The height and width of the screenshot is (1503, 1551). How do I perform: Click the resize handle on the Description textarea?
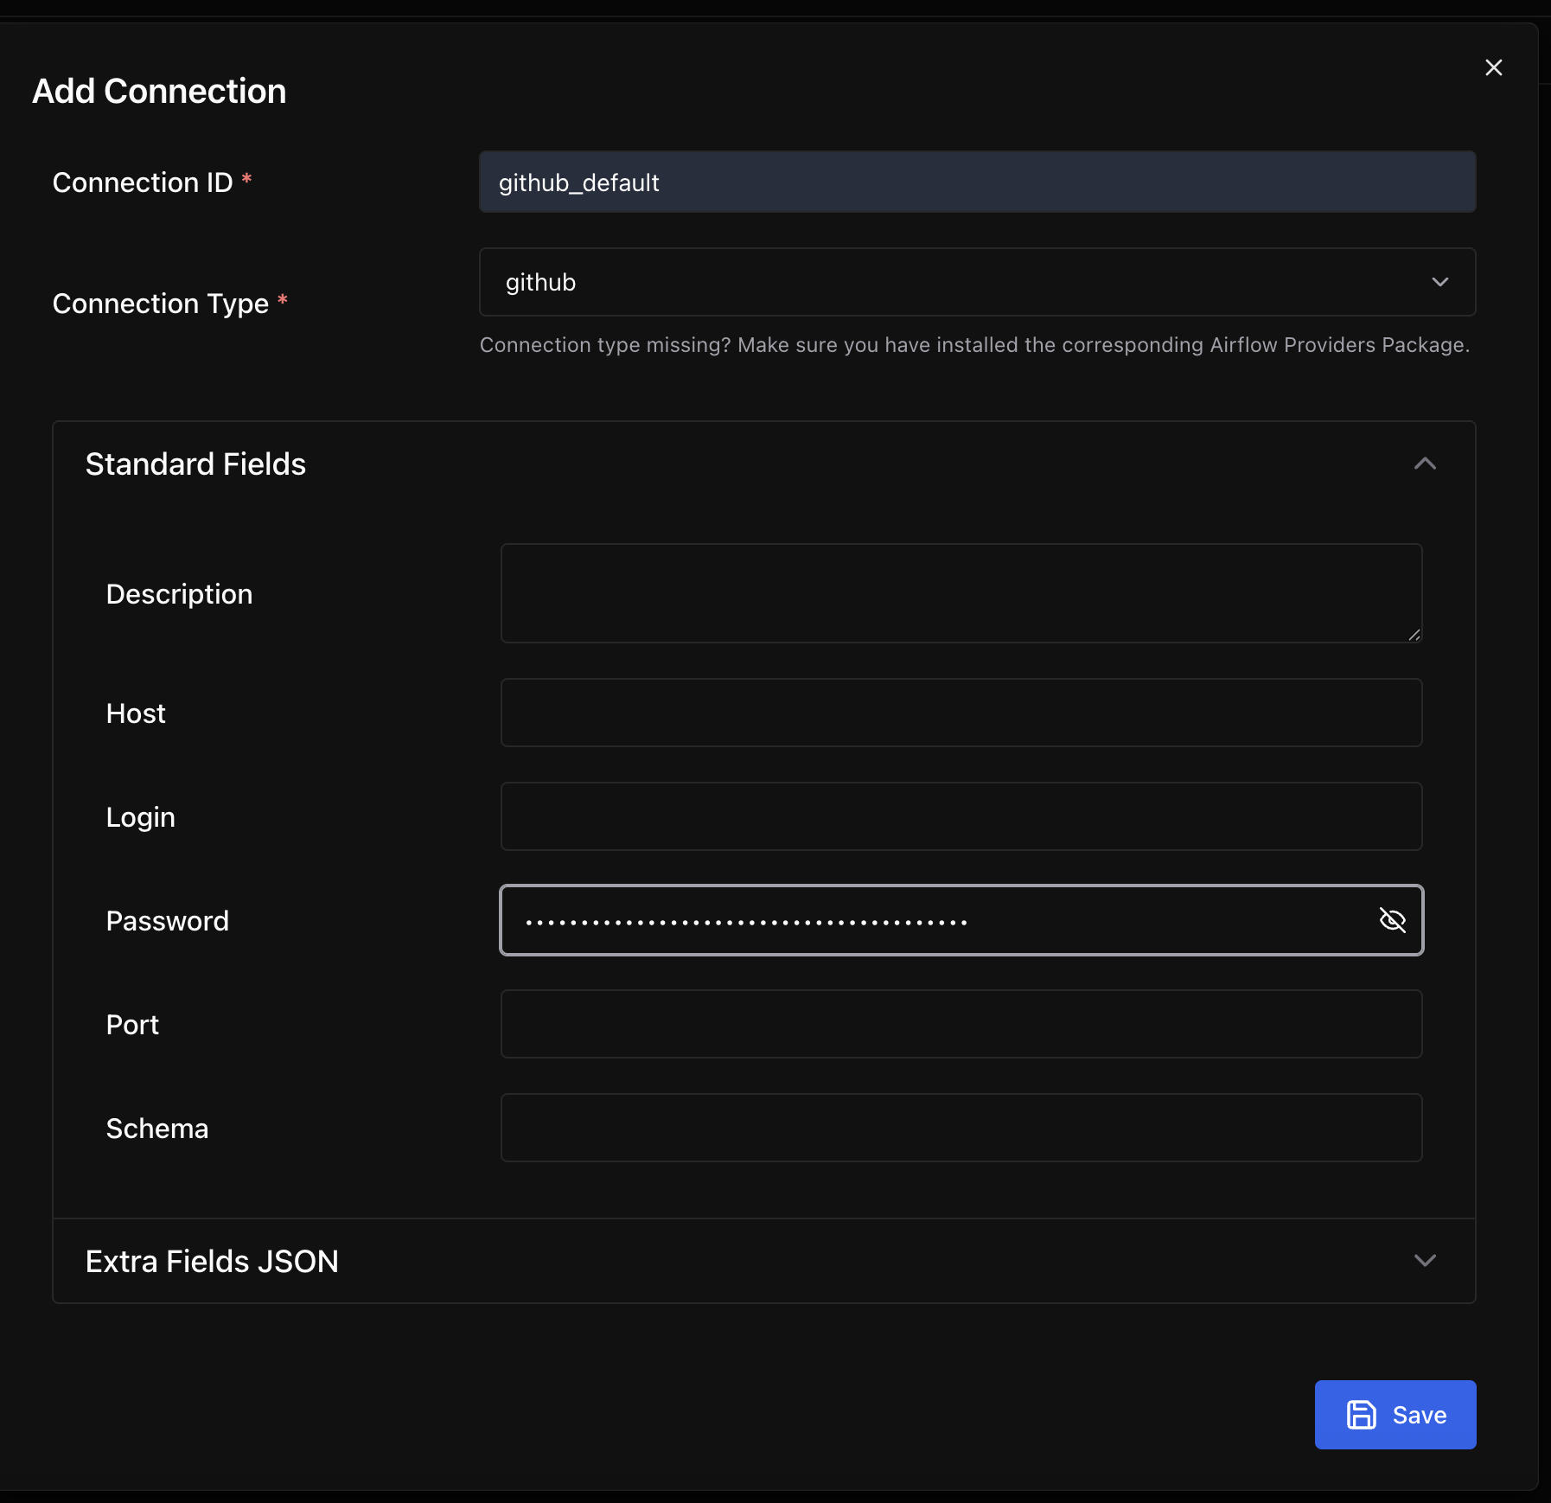(1414, 636)
